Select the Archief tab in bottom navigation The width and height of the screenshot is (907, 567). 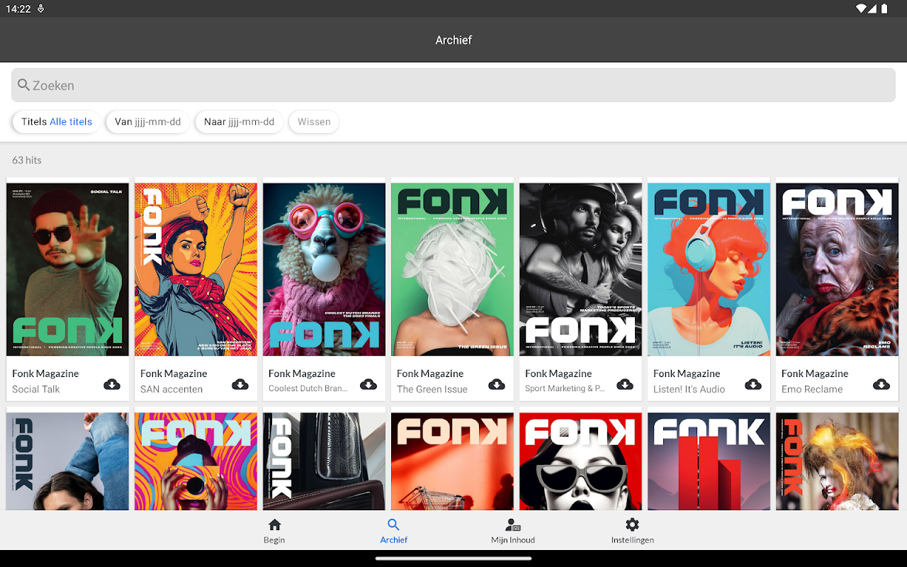click(x=394, y=530)
